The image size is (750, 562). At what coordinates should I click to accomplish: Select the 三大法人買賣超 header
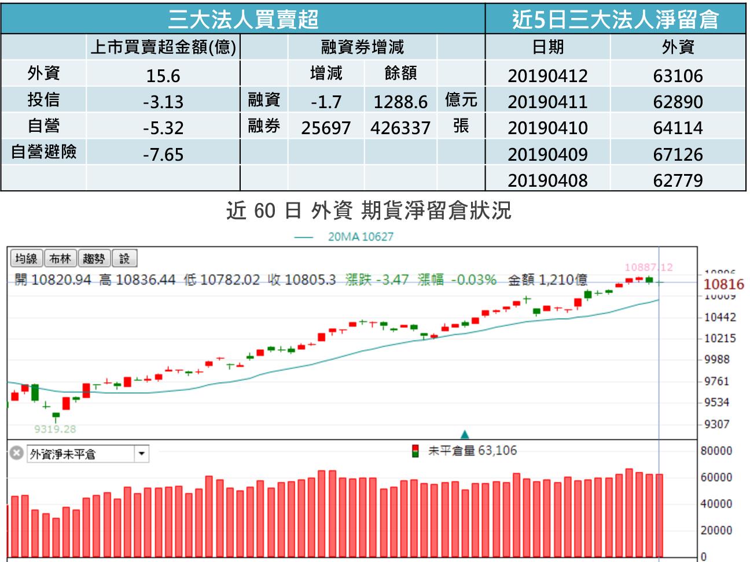243,19
